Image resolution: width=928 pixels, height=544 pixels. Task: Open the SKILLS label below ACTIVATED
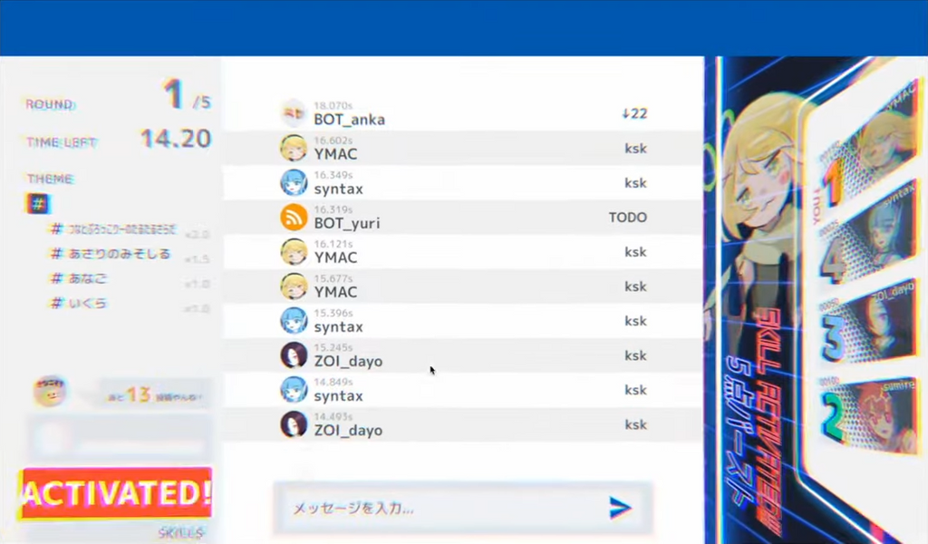click(179, 533)
